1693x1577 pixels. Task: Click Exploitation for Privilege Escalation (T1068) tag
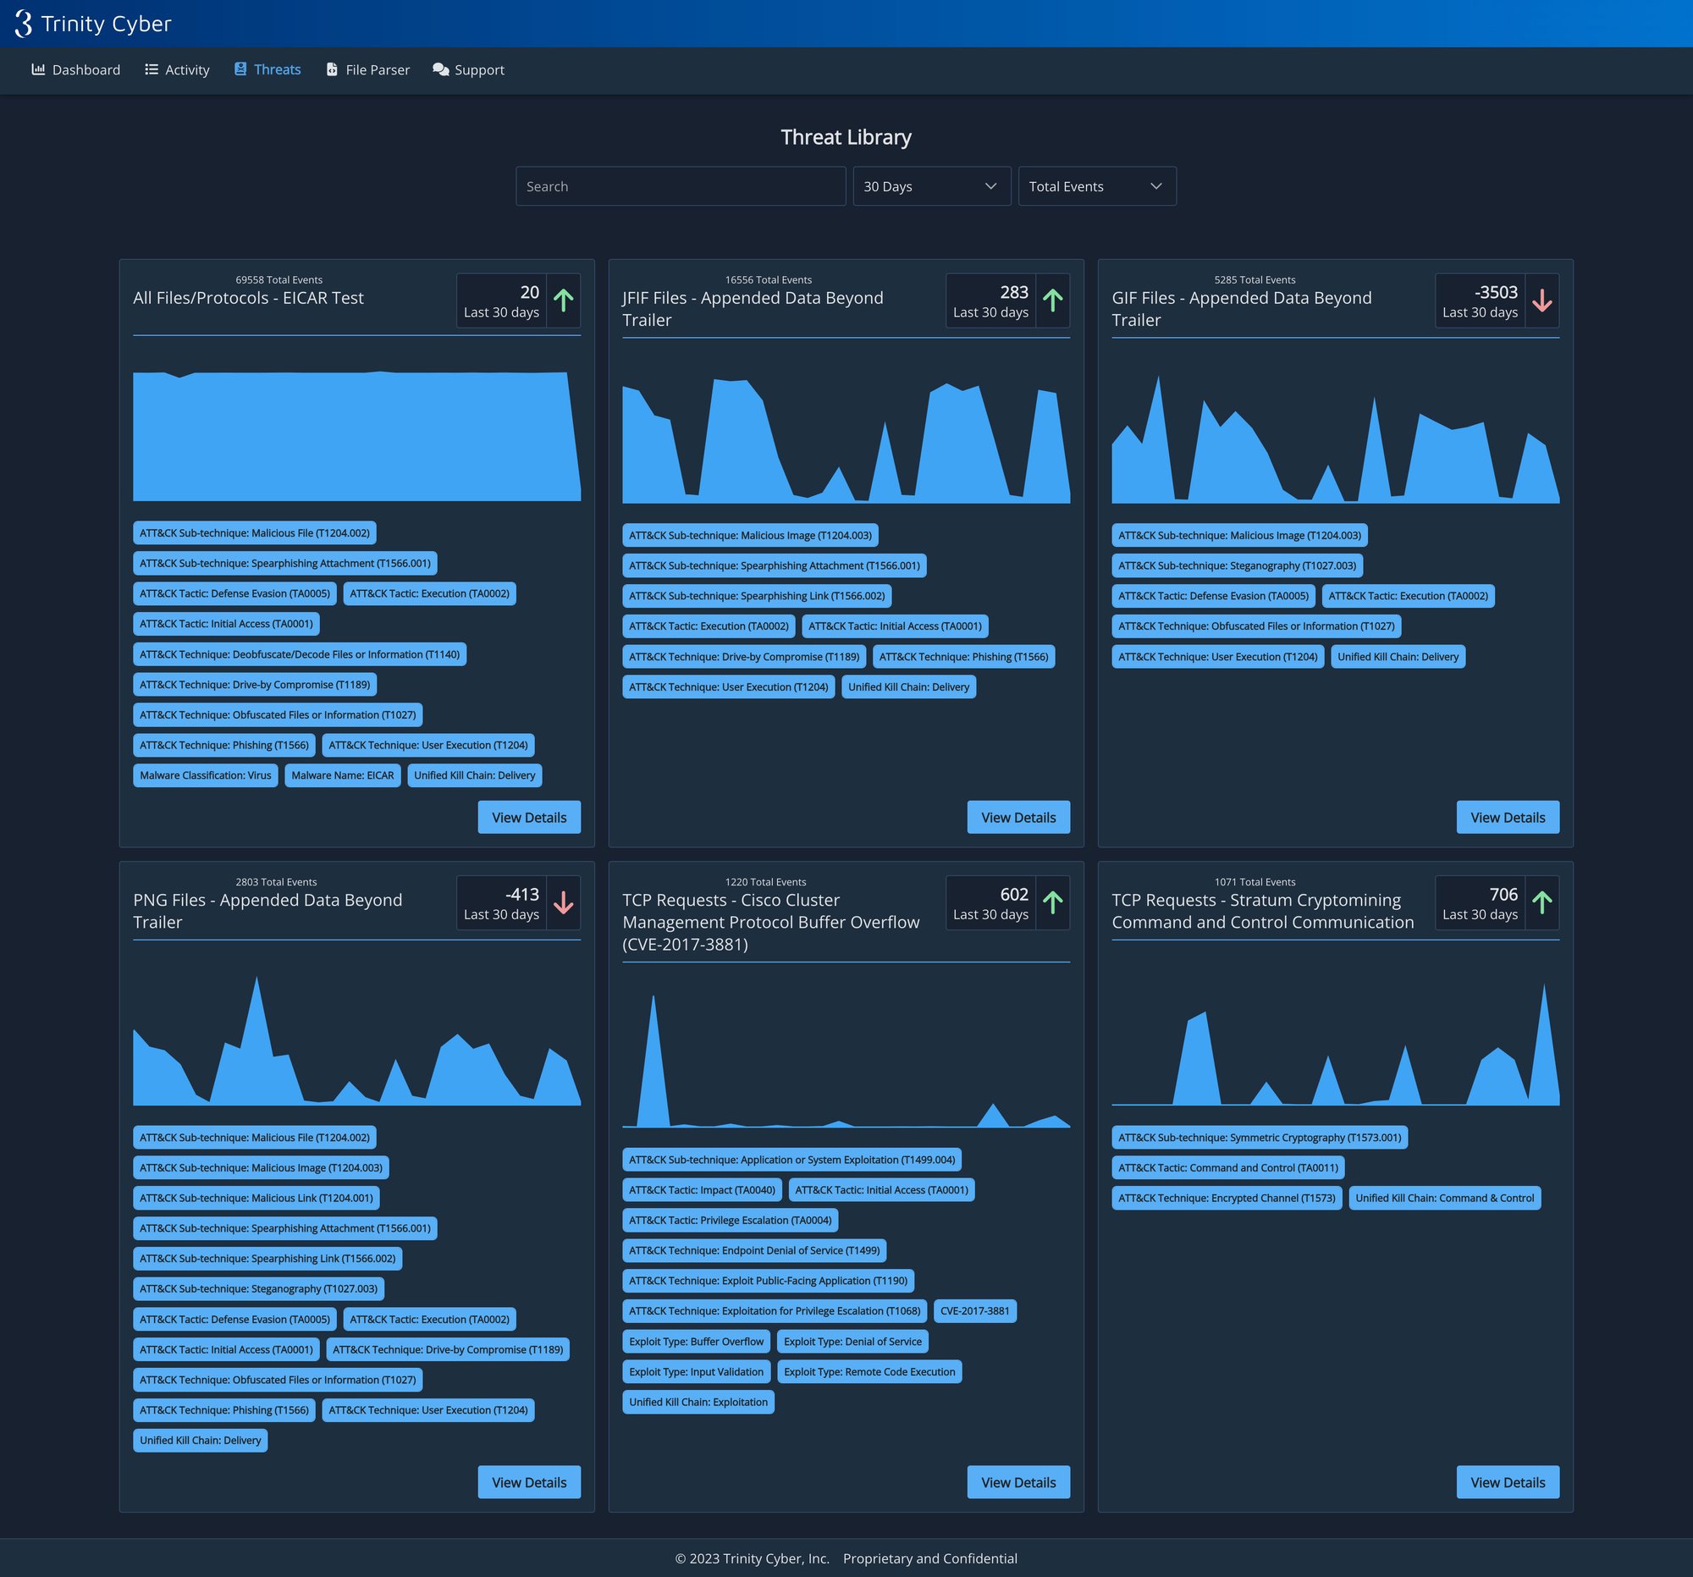[x=774, y=1310]
